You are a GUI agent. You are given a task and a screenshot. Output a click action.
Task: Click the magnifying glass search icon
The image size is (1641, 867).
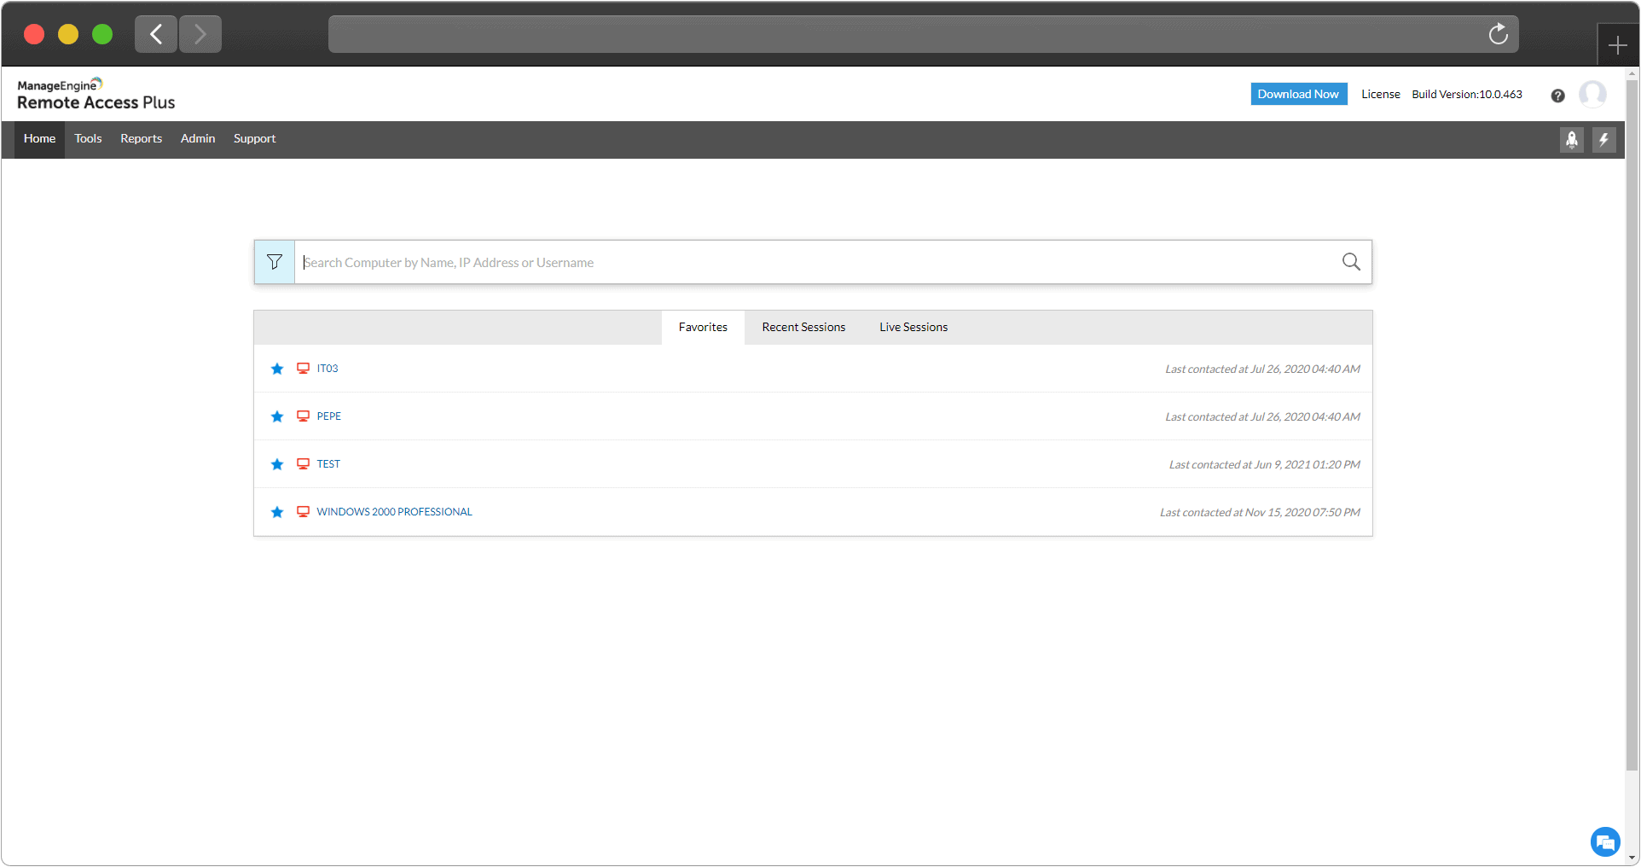(1351, 262)
